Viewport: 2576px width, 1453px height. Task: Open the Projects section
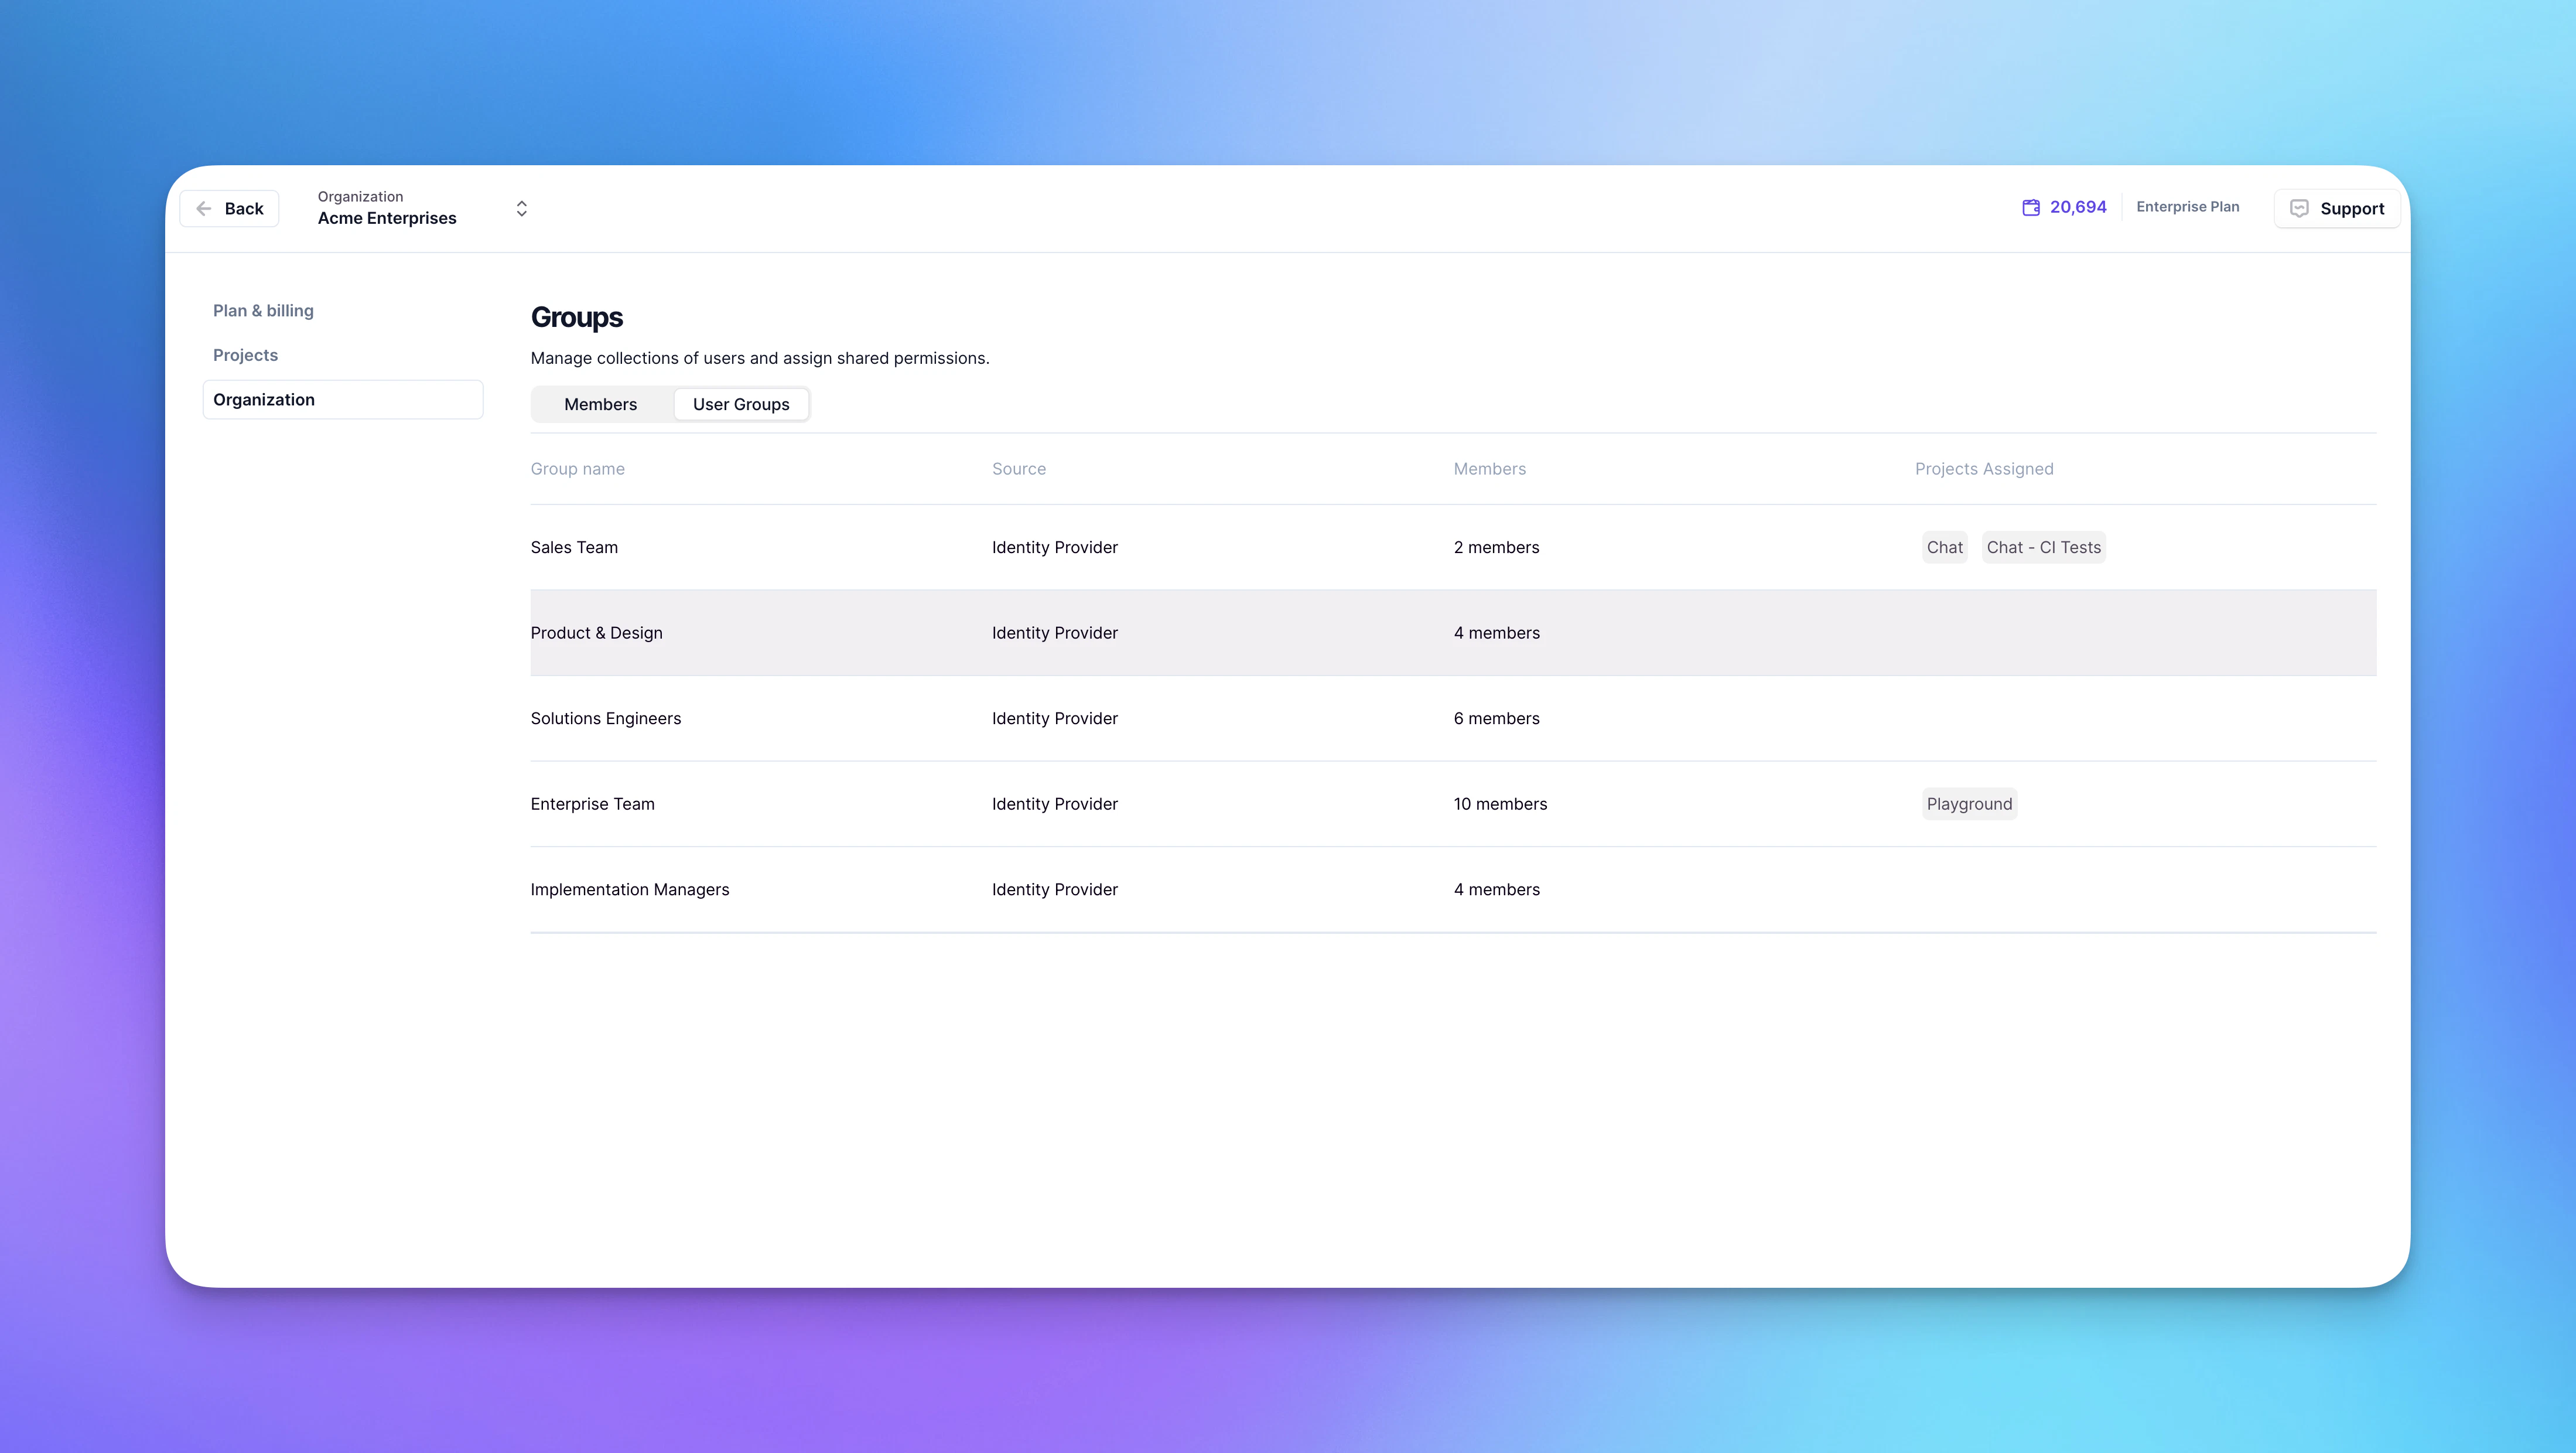245,354
